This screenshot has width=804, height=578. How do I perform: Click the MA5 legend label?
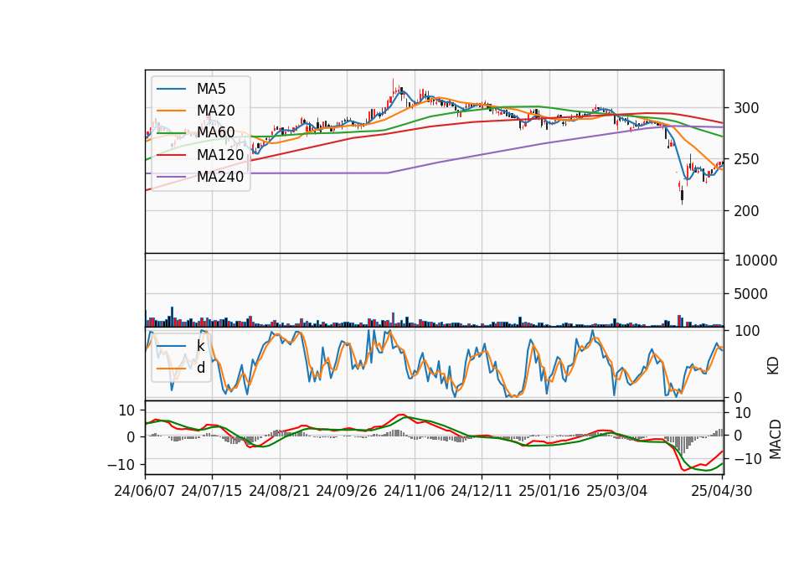pyautogui.click(x=211, y=89)
